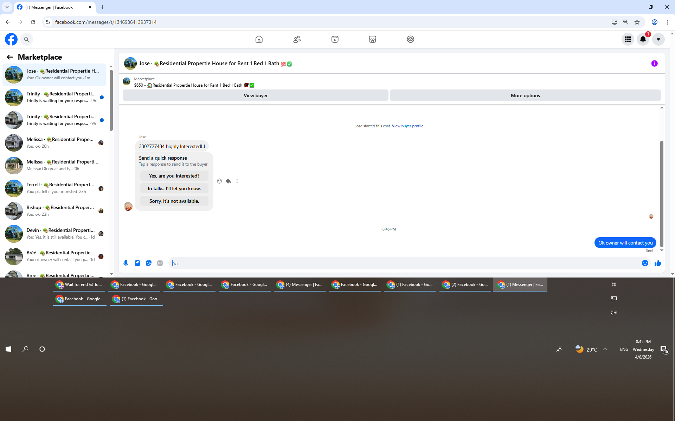Attach a photo using image icon

click(137, 263)
